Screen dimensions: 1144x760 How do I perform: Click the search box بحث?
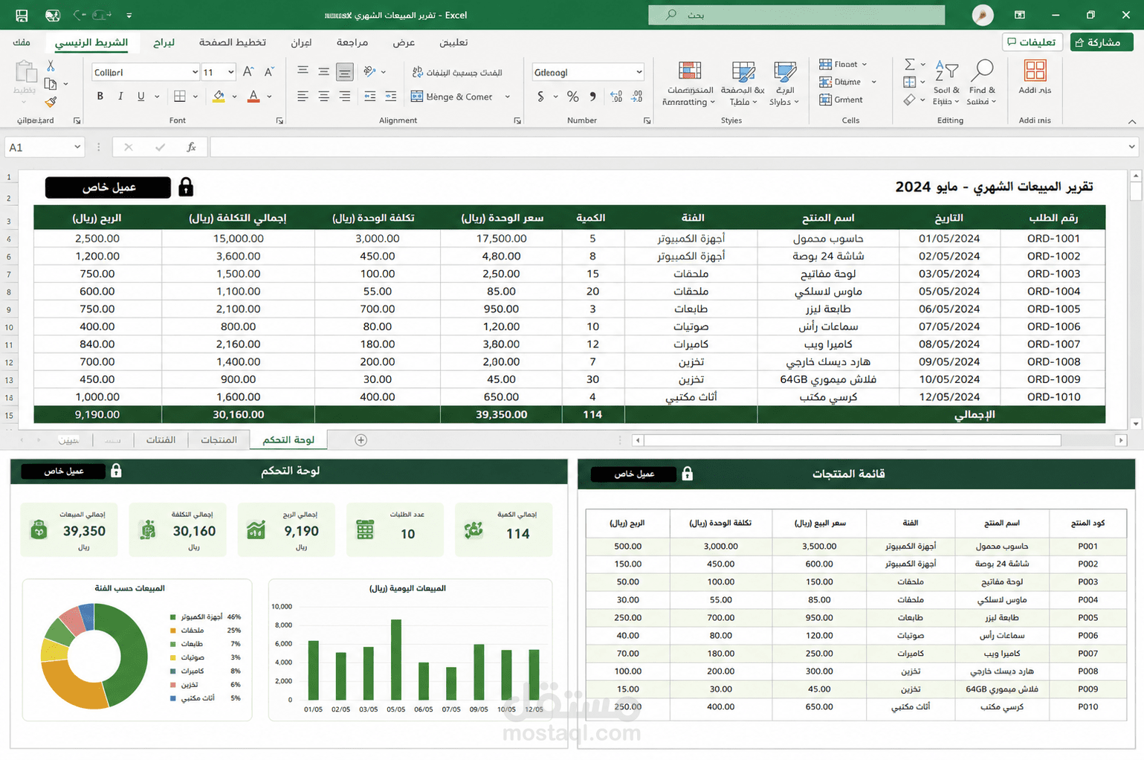pyautogui.click(x=796, y=15)
